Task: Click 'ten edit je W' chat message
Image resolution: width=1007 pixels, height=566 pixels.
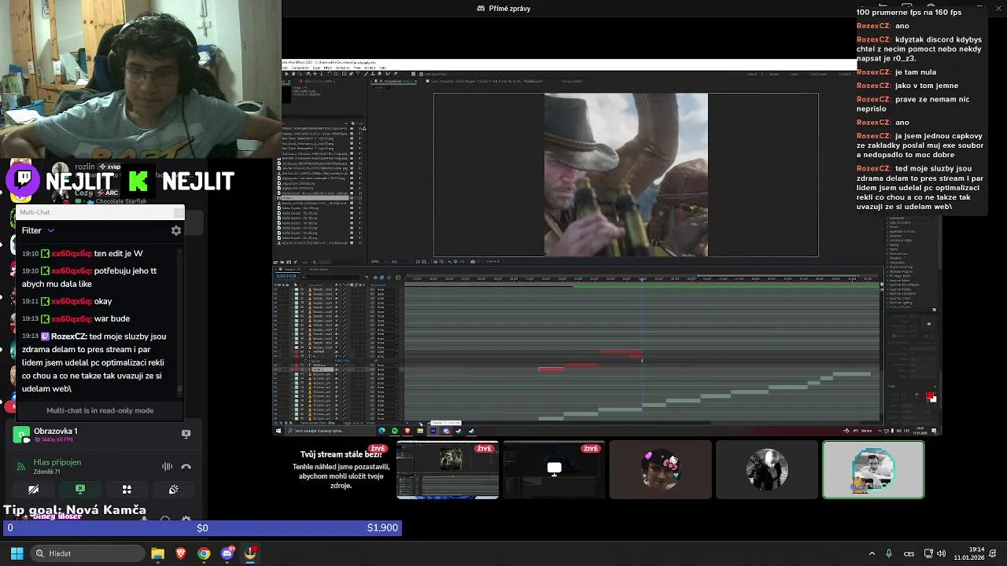Action: 118,253
